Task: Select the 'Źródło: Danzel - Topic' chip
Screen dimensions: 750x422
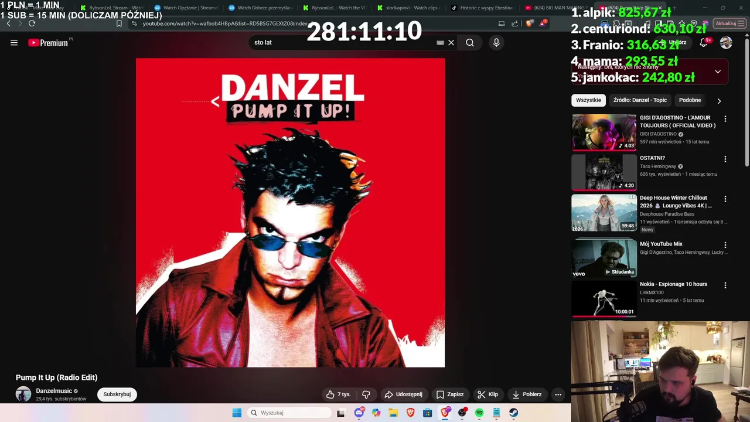Action: 640,100
